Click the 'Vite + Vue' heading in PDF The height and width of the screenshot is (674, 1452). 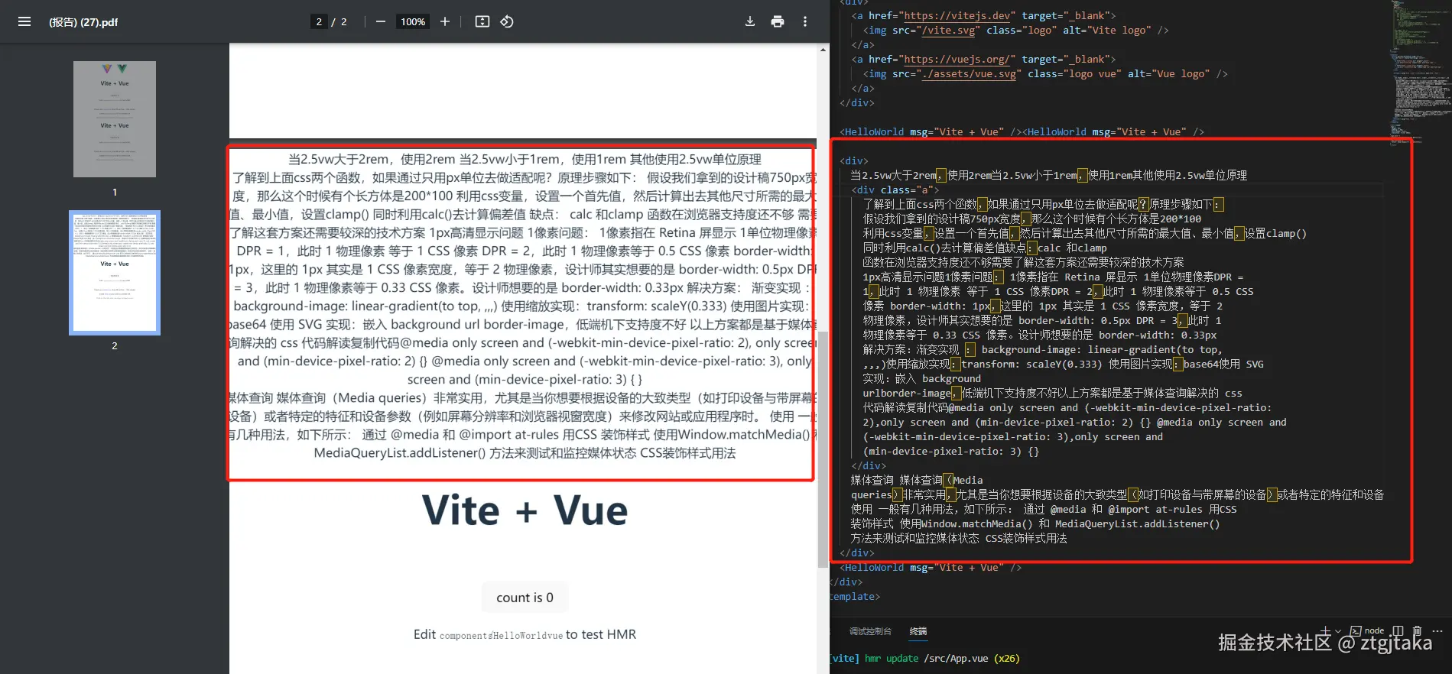[x=525, y=510]
